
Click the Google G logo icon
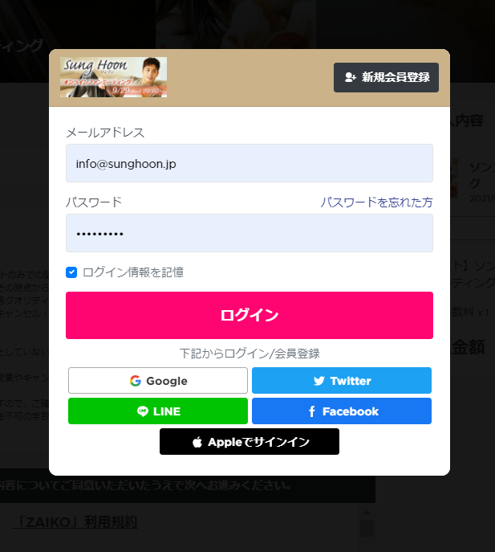click(136, 381)
